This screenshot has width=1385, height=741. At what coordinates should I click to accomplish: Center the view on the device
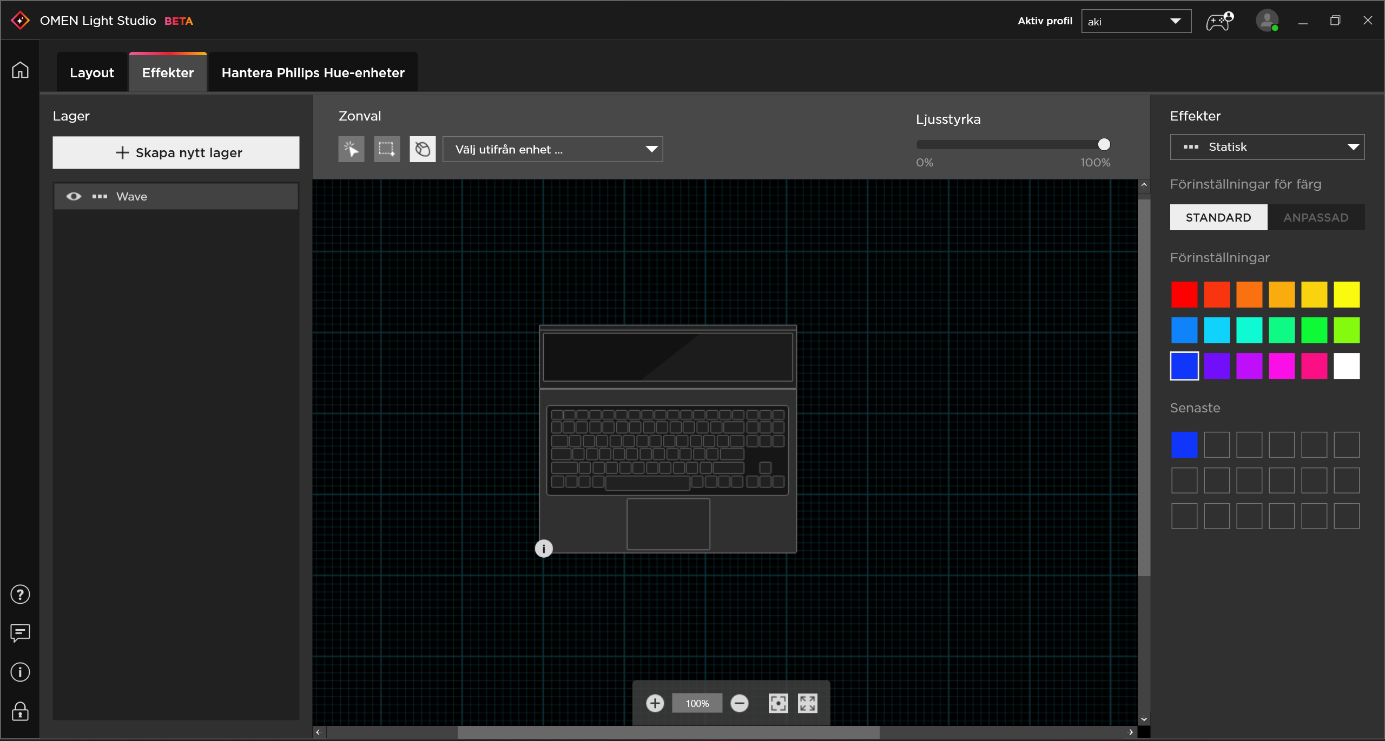tap(778, 703)
